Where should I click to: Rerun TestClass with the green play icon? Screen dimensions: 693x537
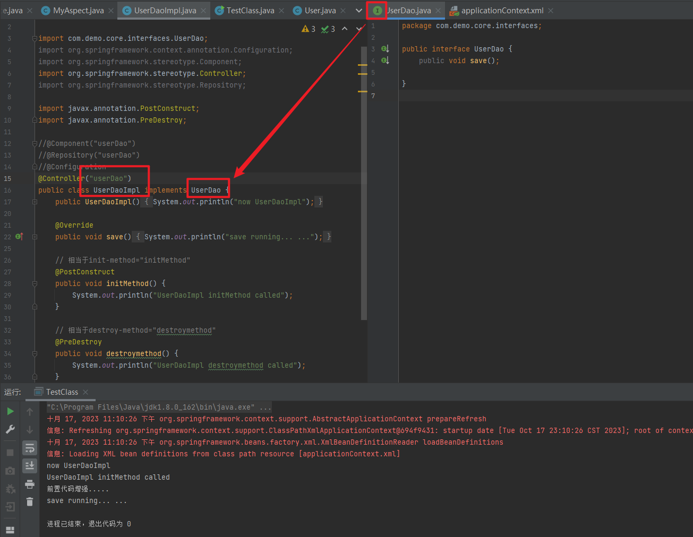click(x=10, y=411)
